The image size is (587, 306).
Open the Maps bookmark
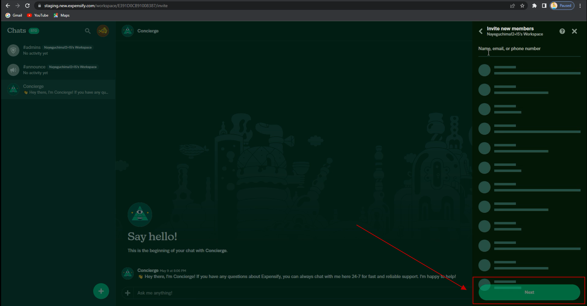(x=62, y=15)
